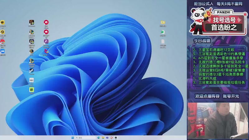The height and width of the screenshot is (140, 249).
Task: Open League of Legends shortcut directly above Steam
Action: (31, 61)
